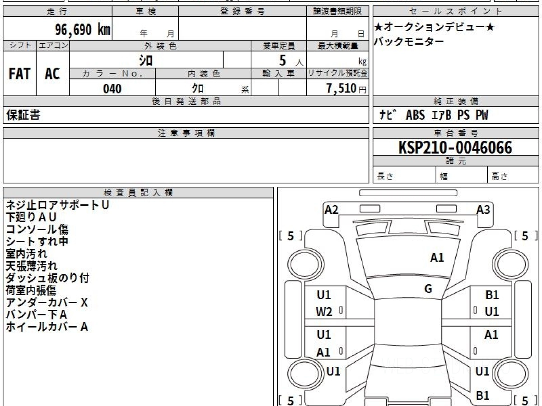Select the recycle deposit amount 7,510円
Screen dimensions: 542x406
pyautogui.click(x=346, y=88)
